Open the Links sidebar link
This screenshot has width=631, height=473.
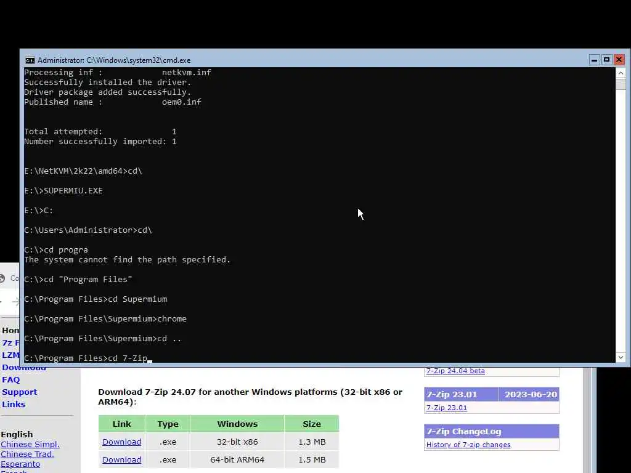point(14,404)
